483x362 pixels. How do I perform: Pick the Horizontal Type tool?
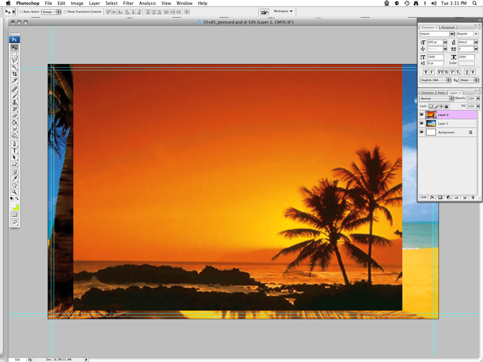14,150
